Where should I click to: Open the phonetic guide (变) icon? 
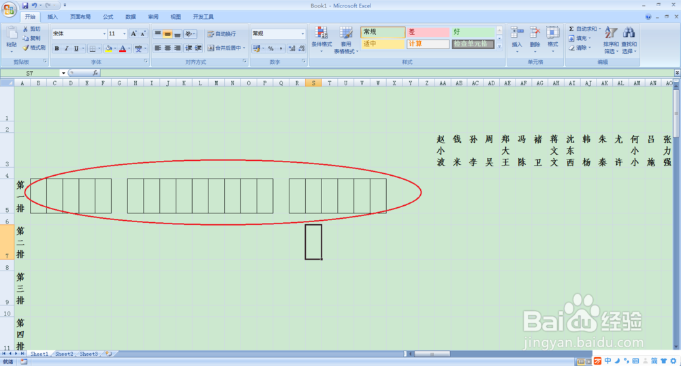click(138, 48)
